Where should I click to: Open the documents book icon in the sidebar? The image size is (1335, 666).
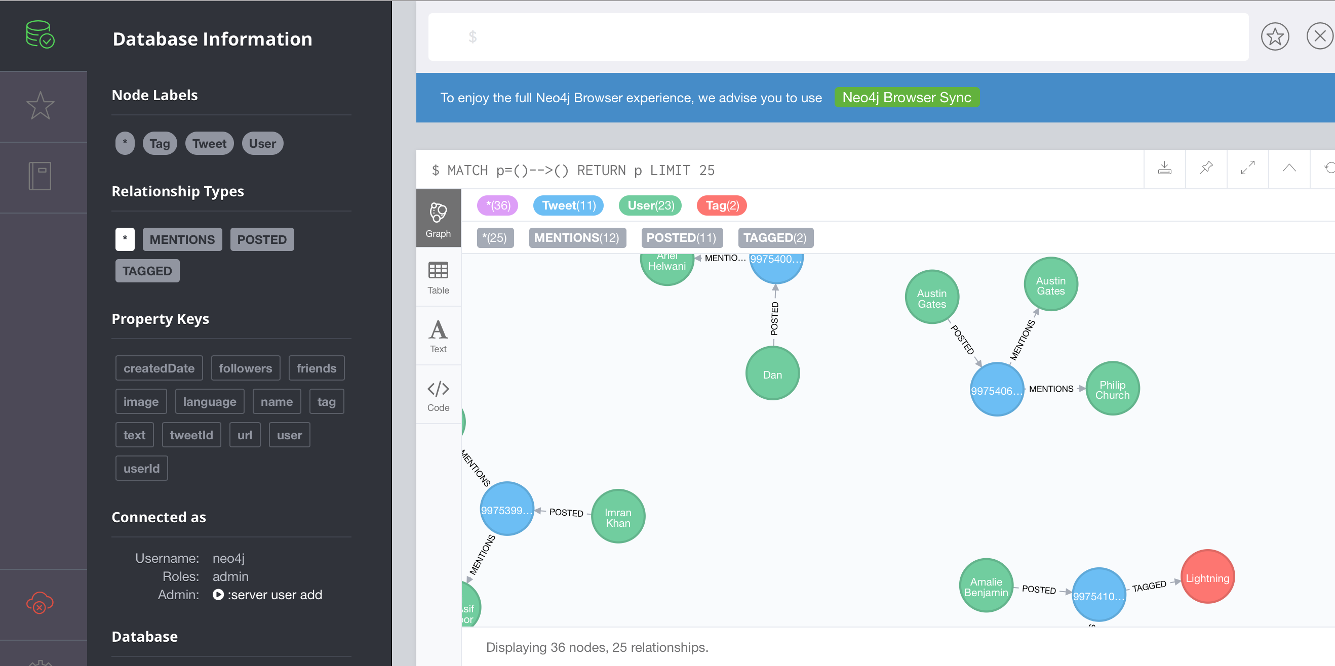tap(40, 176)
